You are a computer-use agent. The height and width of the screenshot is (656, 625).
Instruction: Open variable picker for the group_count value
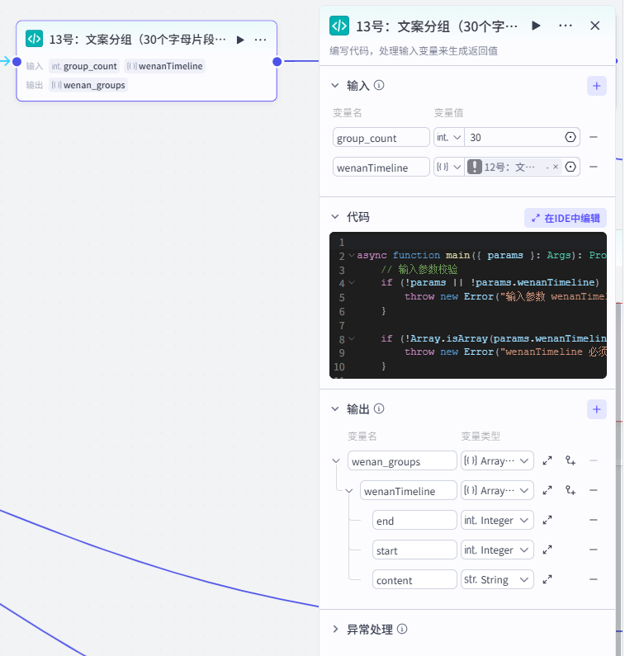point(571,137)
